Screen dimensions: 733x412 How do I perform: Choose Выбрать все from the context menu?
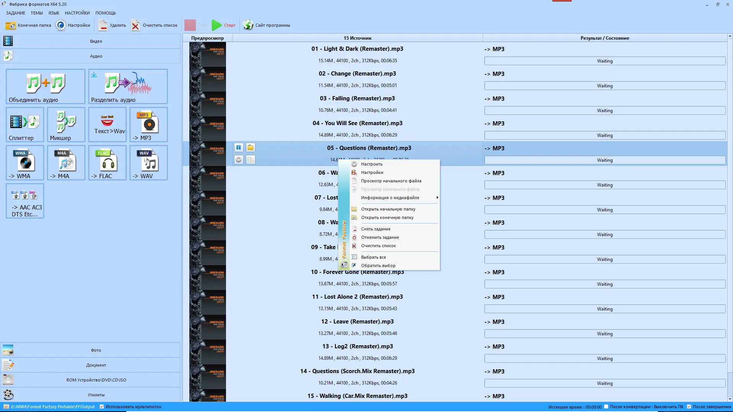373,257
